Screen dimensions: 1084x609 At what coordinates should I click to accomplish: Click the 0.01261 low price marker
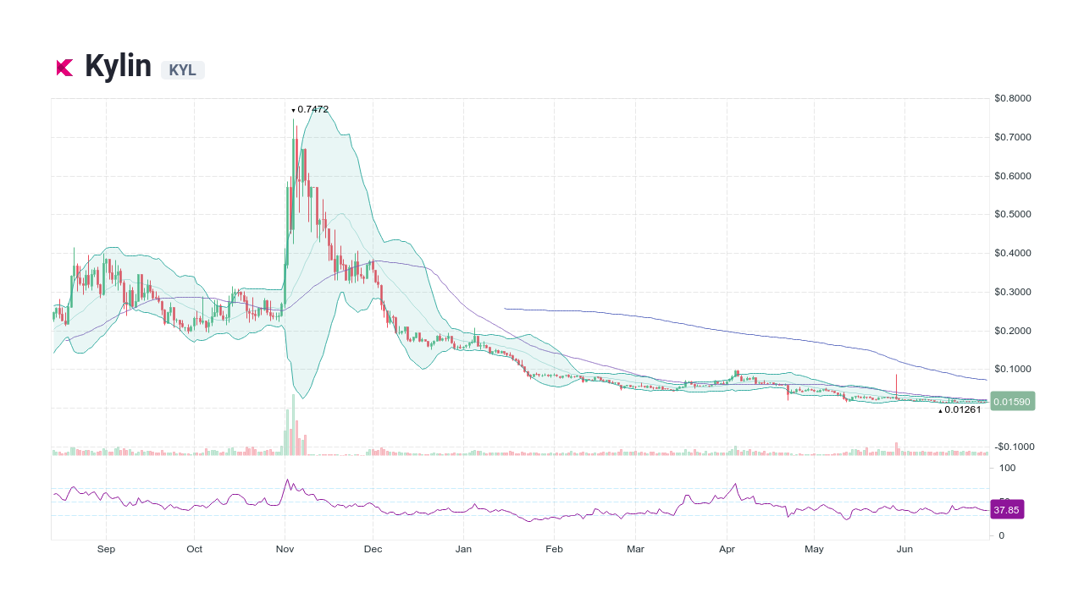point(960,410)
